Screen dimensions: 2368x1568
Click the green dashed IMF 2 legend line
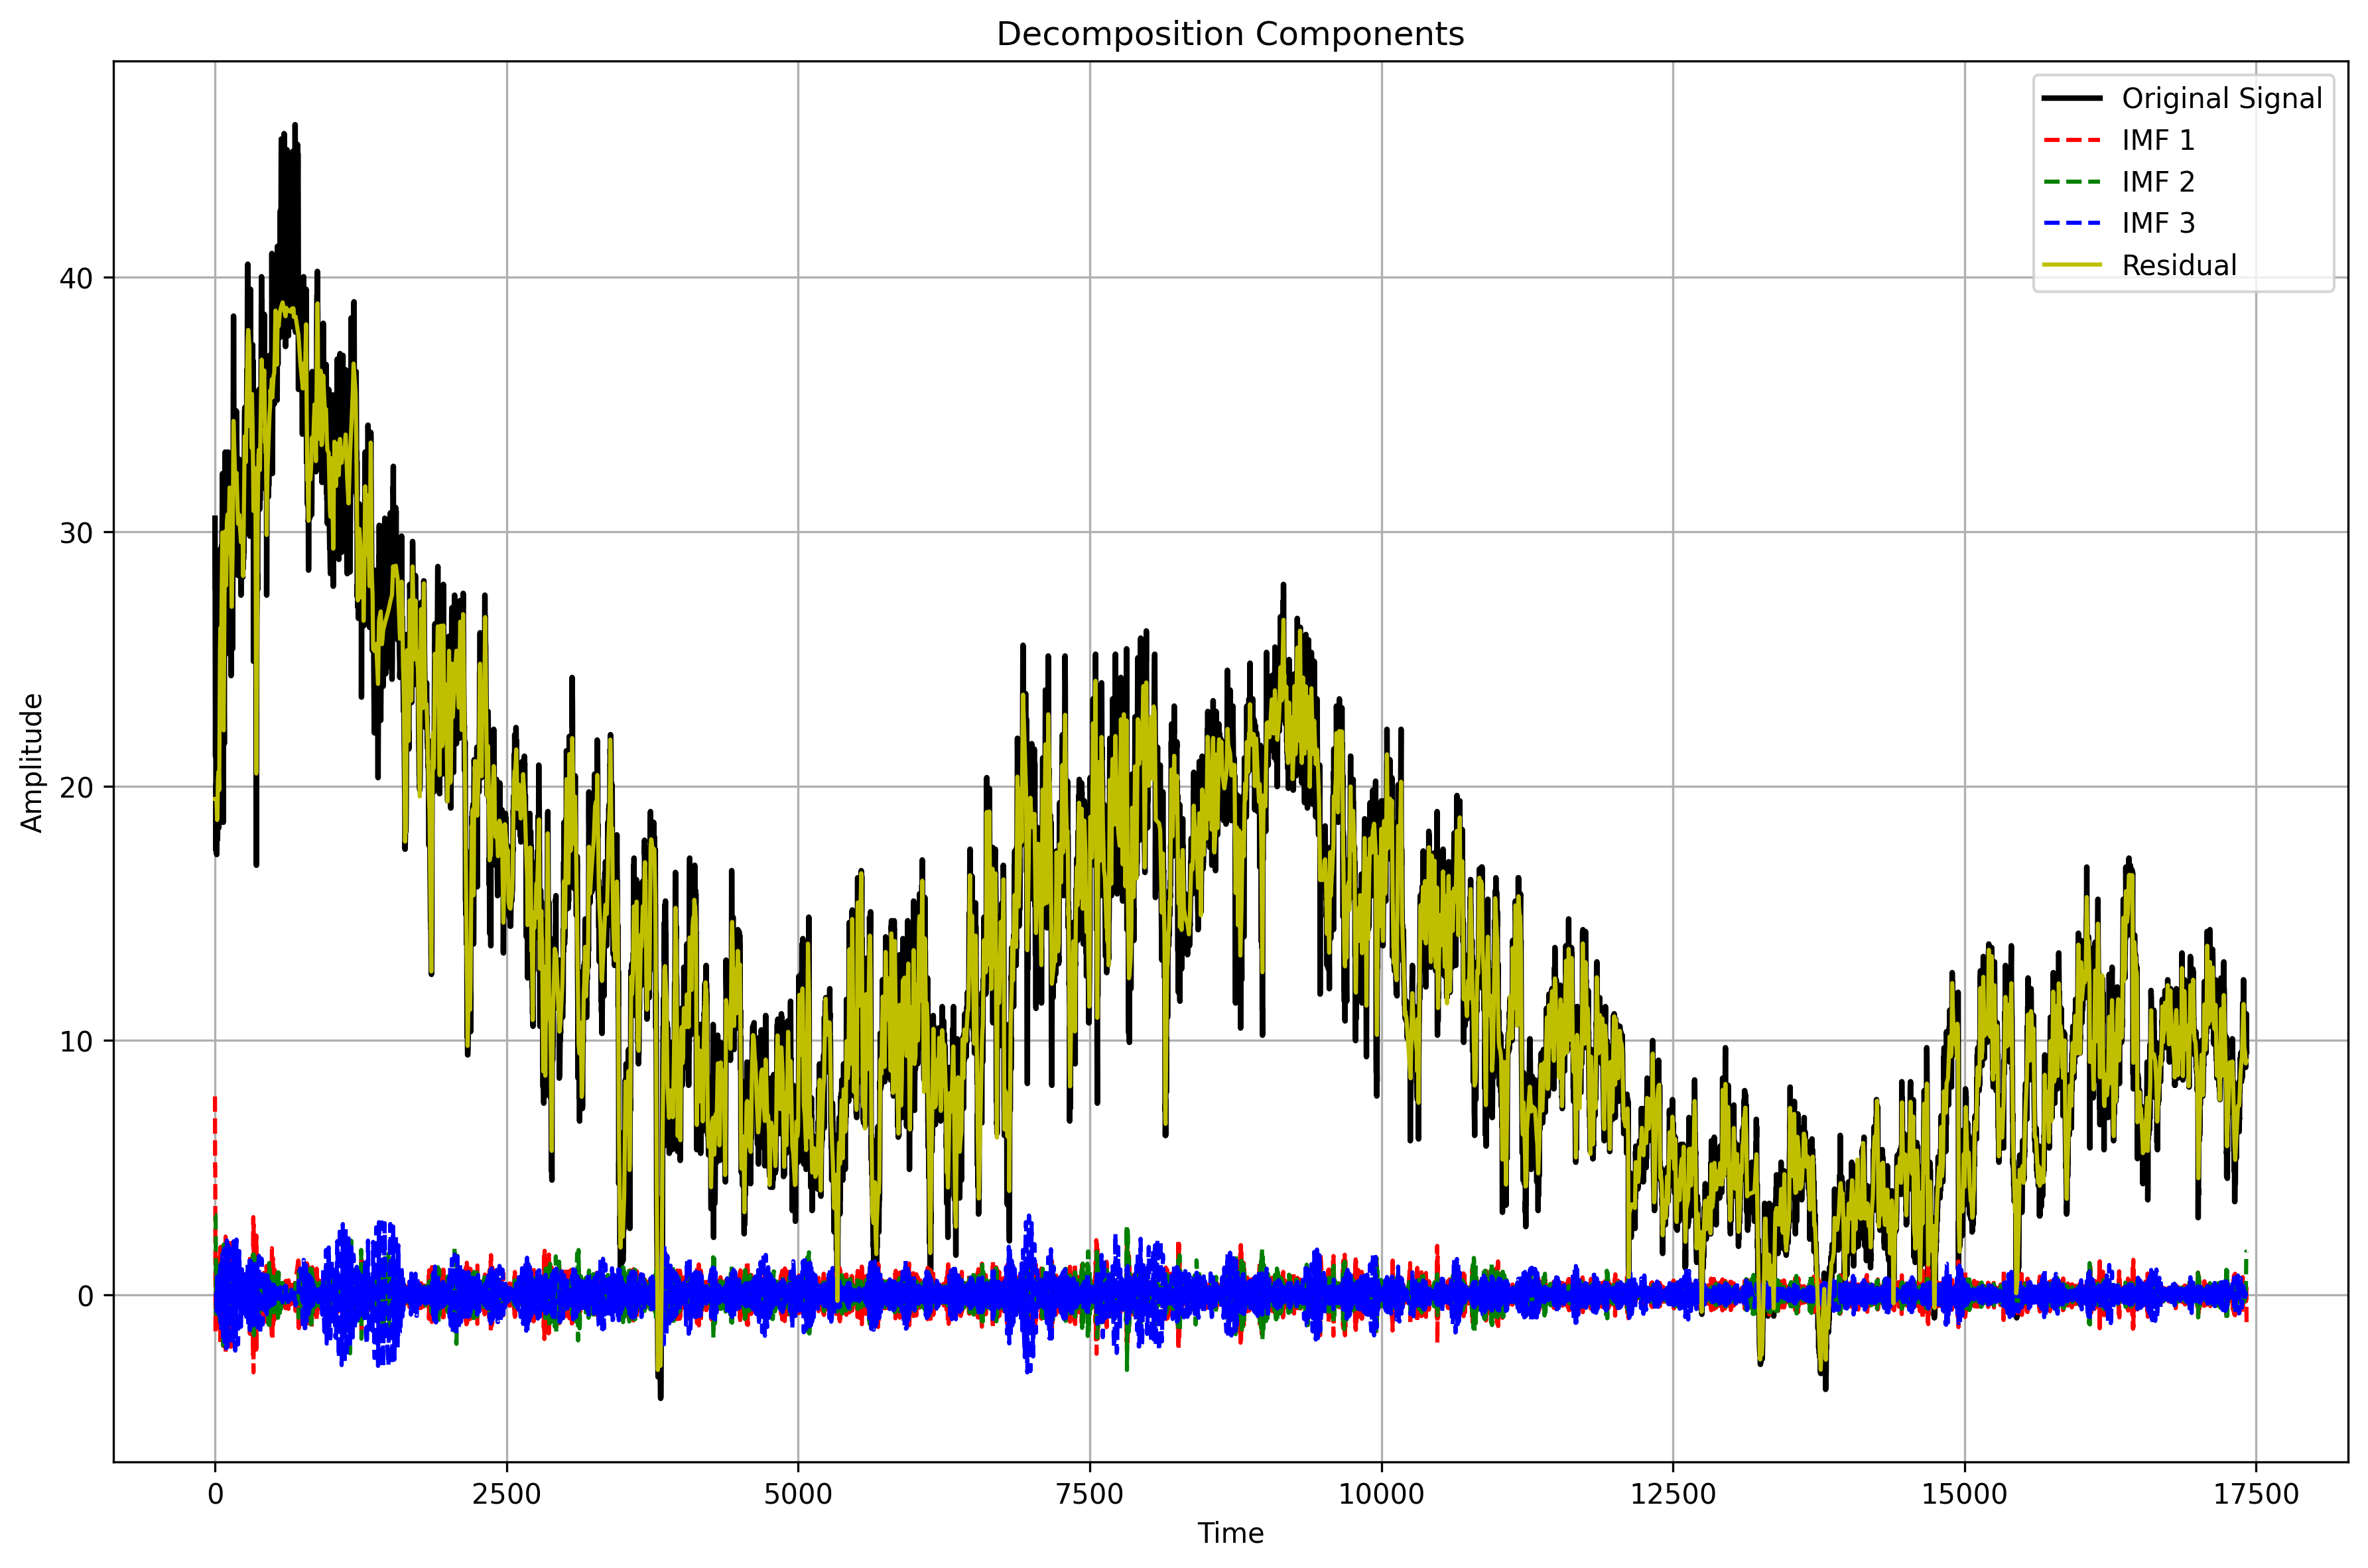2071,182
